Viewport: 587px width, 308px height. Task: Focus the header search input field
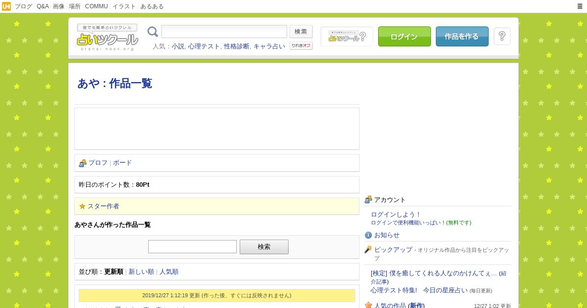pos(224,32)
